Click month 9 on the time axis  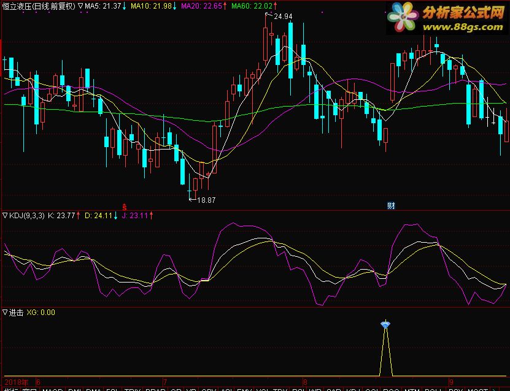point(451,382)
